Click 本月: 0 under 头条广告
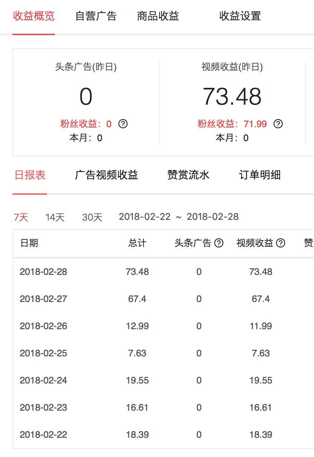The image size is (314, 457). click(x=86, y=138)
